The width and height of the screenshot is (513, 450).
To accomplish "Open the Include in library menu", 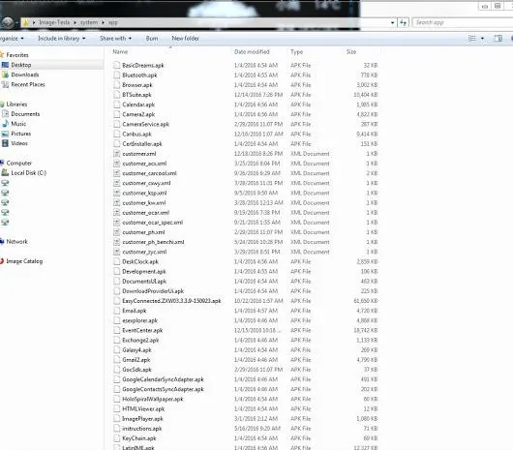I will coord(62,39).
